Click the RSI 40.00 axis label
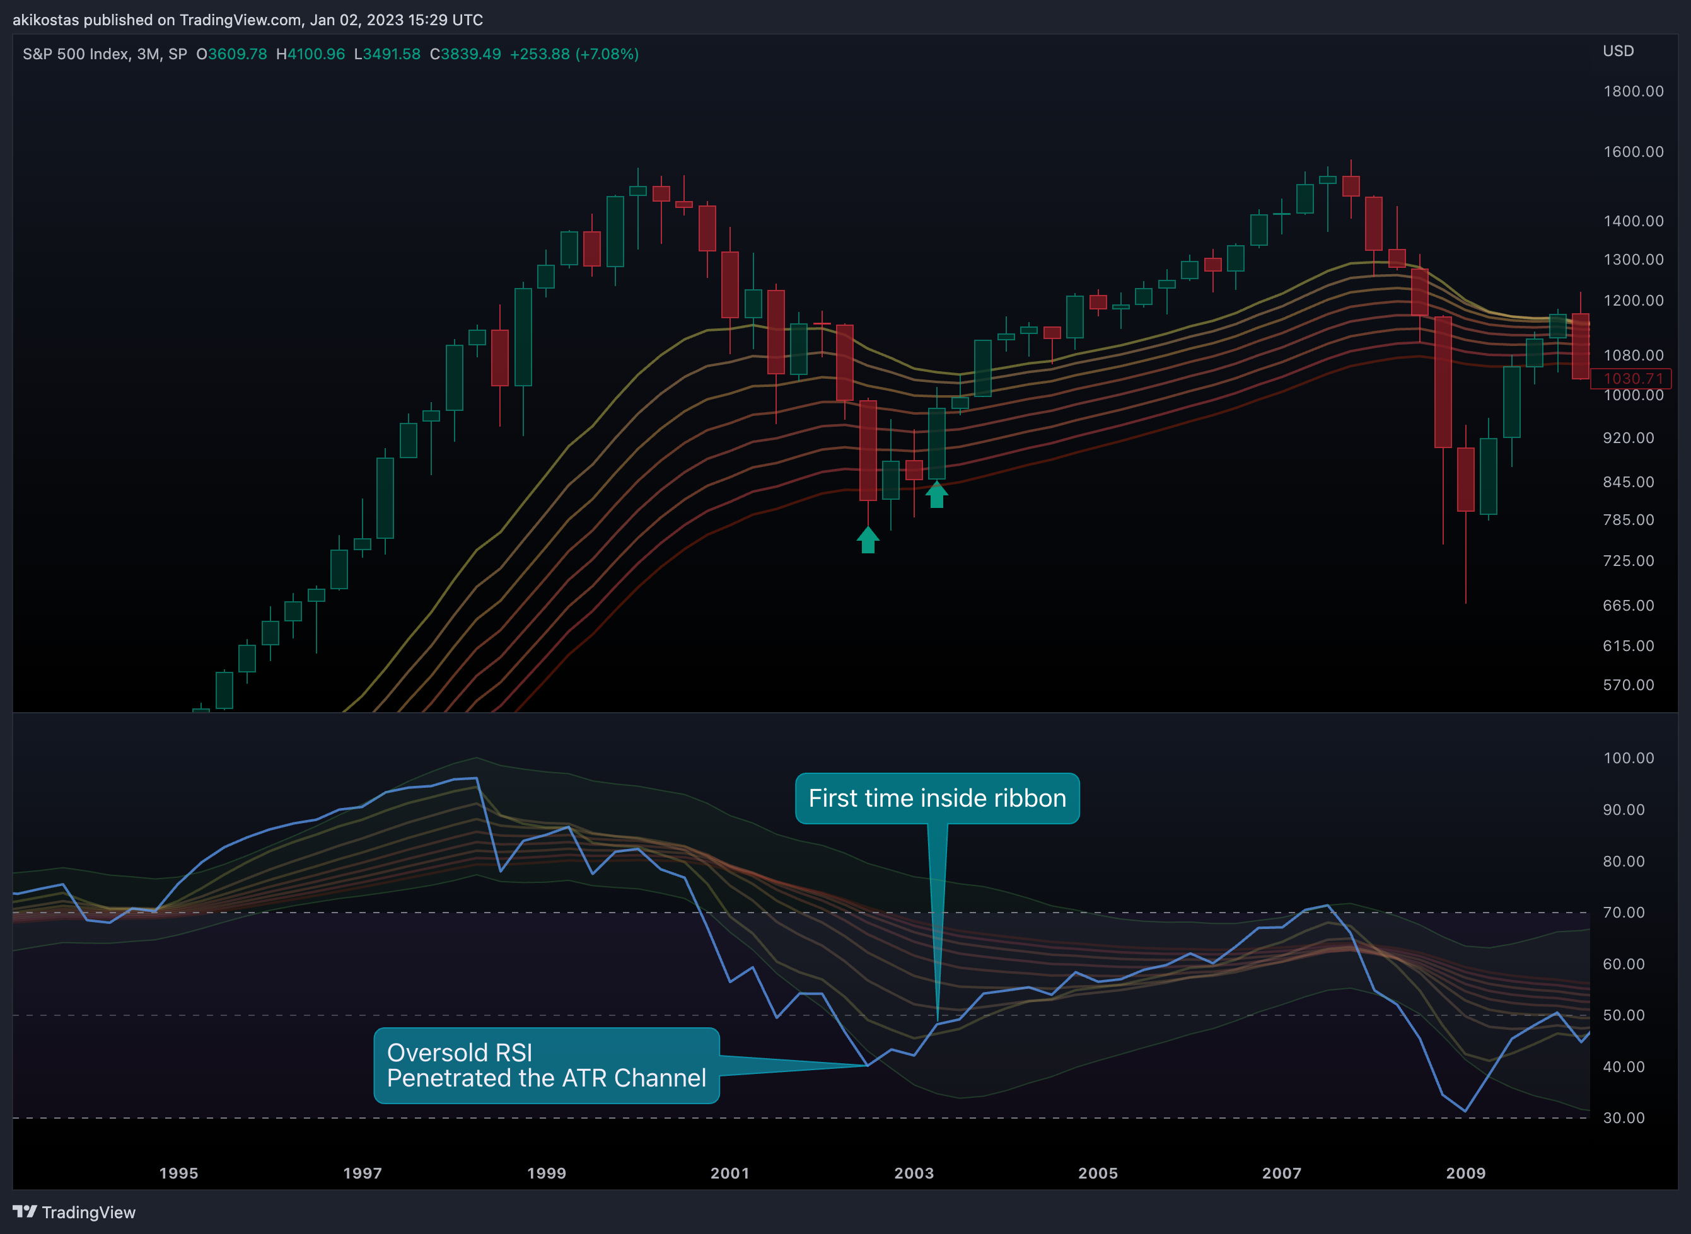Screen dimensions: 1691x1234 click(1624, 1067)
